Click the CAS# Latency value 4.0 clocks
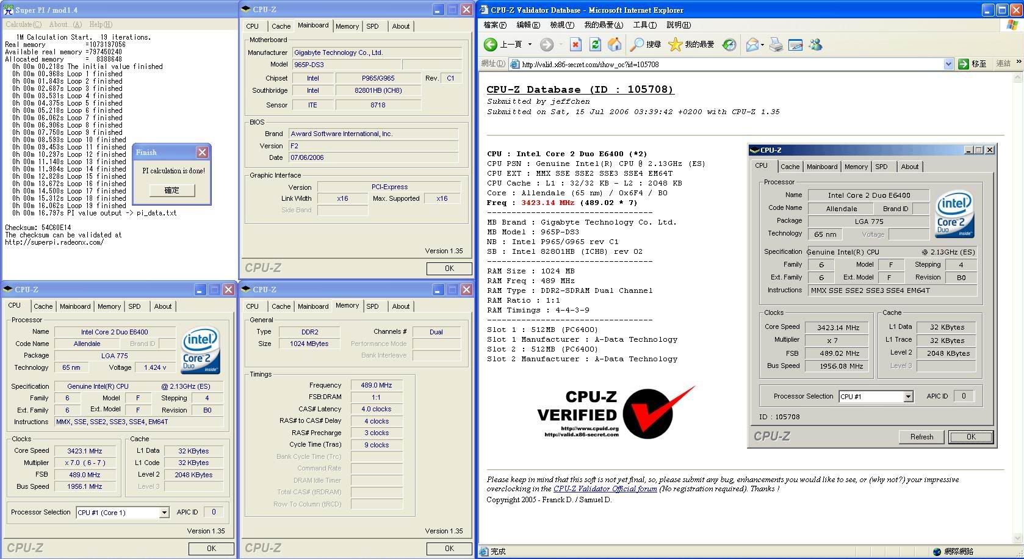The height and width of the screenshot is (559, 1024). (x=377, y=409)
